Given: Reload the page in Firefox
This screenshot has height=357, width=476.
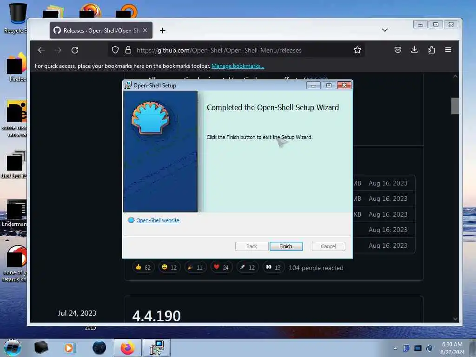Looking at the screenshot, I should (75, 50).
